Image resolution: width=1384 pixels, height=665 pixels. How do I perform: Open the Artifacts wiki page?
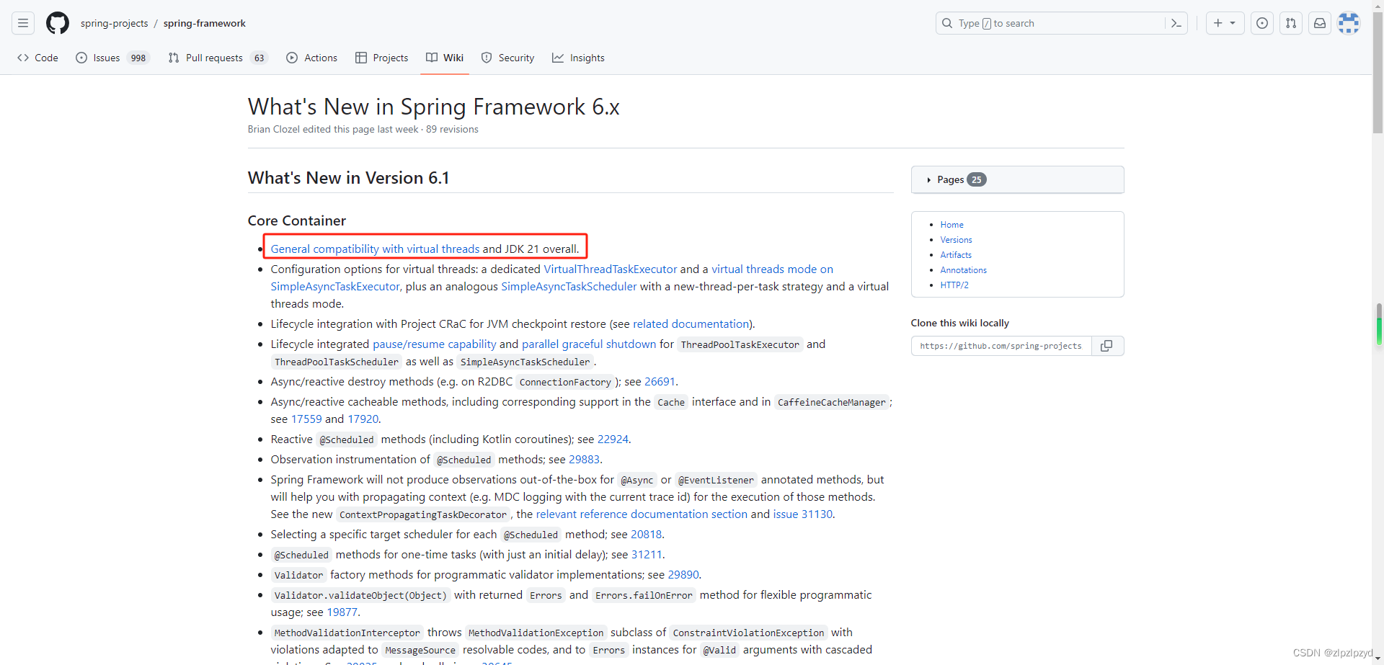(x=956, y=255)
